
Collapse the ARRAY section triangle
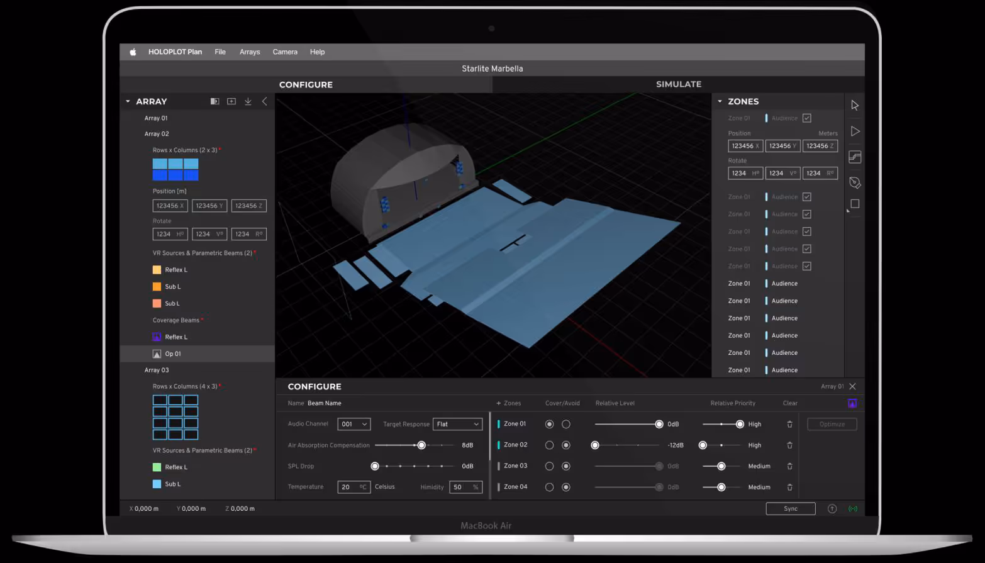128,101
